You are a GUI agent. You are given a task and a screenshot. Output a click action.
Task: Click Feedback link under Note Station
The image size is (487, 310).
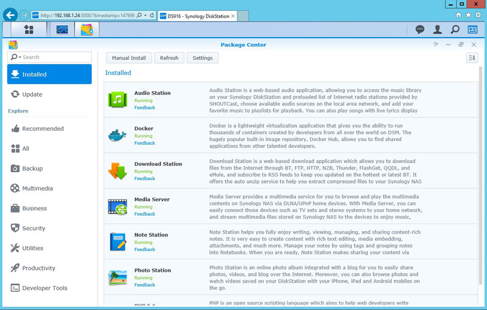(145, 249)
